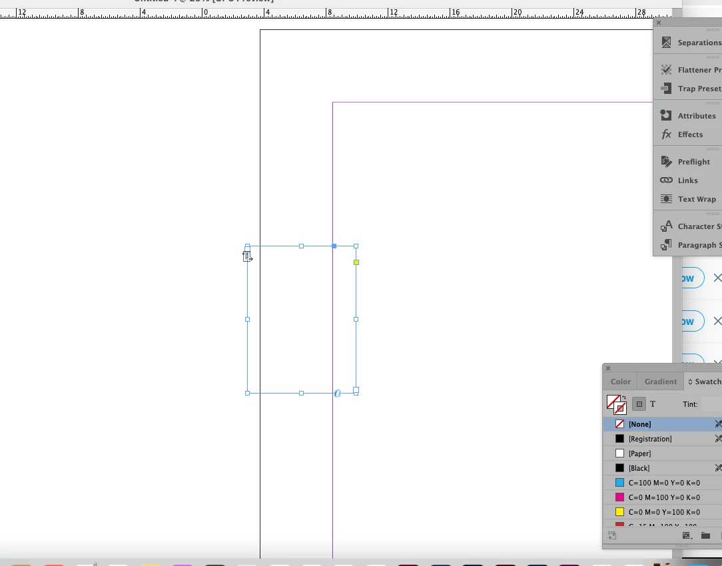Click the bottom-center frame resize handle
The image size is (722, 566).
[301, 393]
